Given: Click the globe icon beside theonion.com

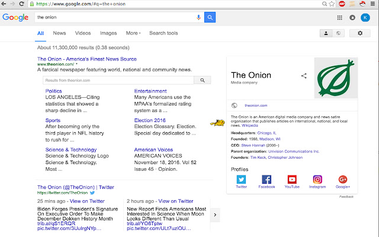Looking at the screenshot, I should point(235,105).
